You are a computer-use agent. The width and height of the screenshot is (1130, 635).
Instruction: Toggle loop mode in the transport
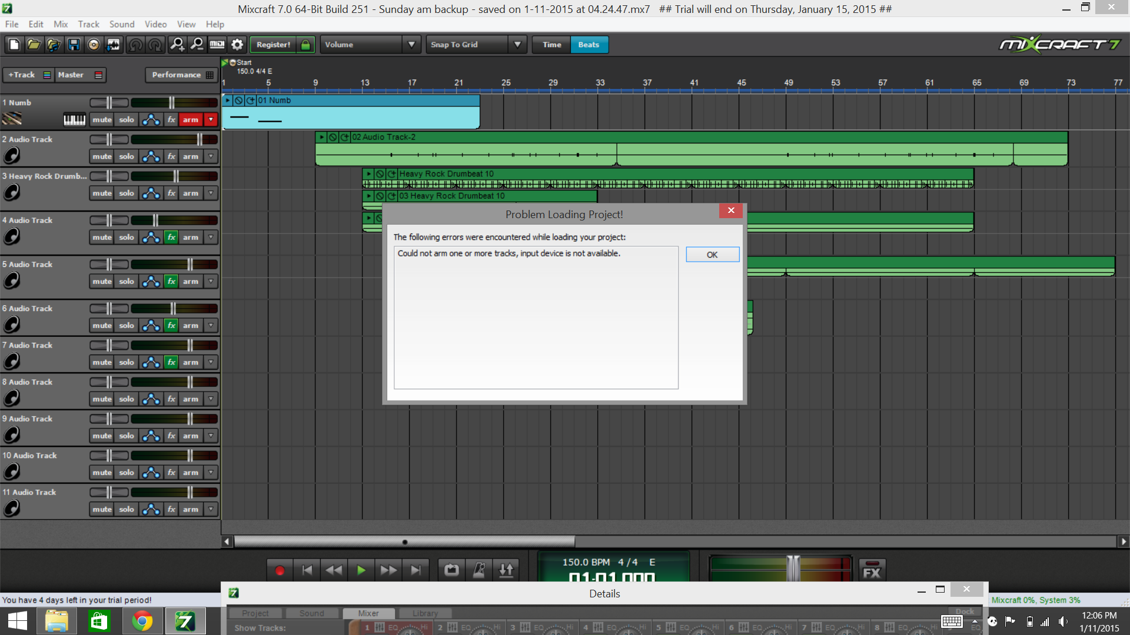(451, 570)
